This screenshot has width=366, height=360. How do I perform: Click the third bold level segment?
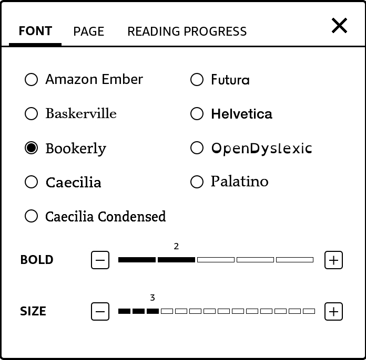216,260
